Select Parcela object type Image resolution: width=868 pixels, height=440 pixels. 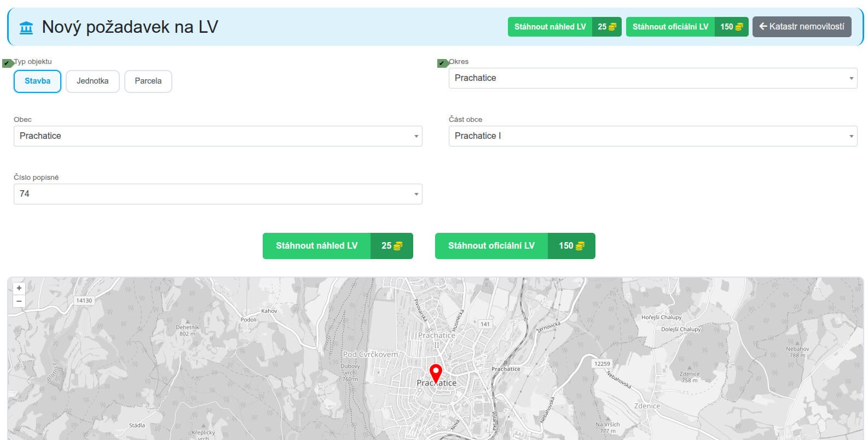(148, 81)
